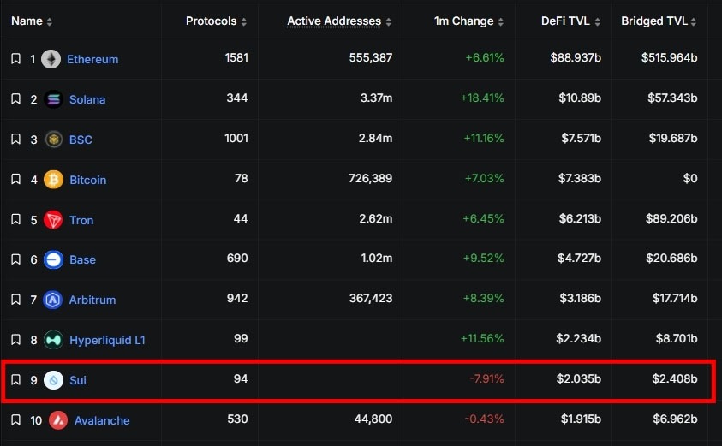Sort table by Active Addresses column
This screenshot has height=446, width=722.
(x=339, y=21)
